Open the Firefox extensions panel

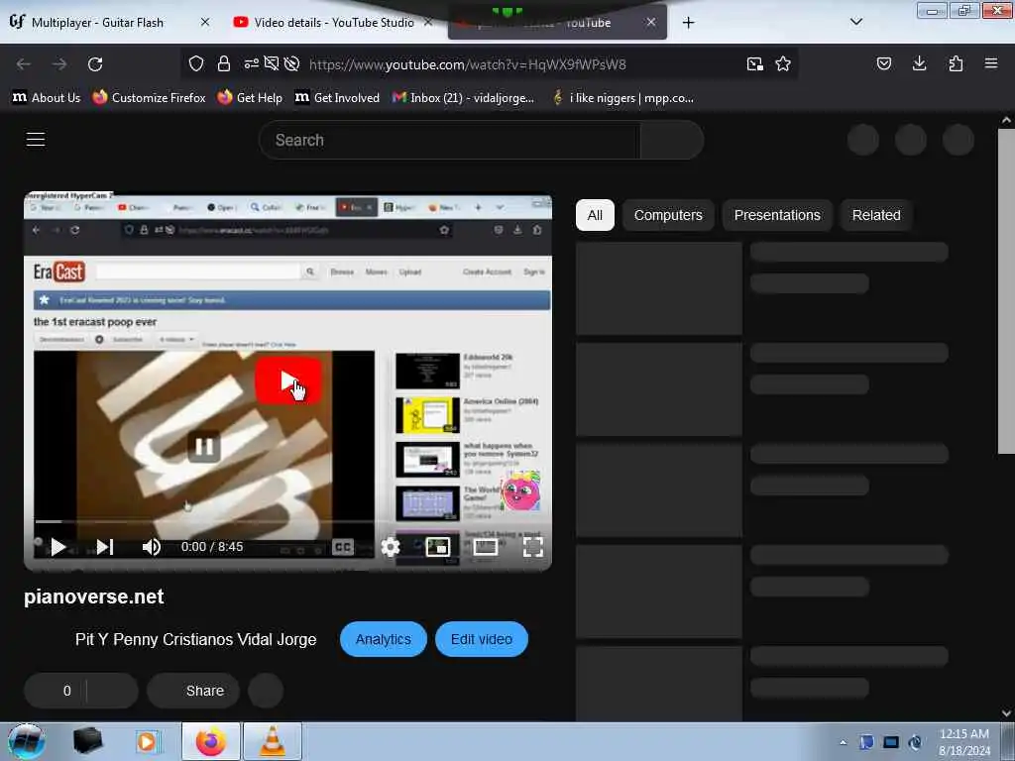tap(957, 63)
